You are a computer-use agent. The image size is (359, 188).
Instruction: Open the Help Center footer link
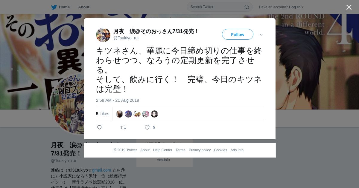162,150
